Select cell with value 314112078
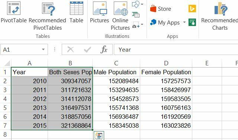This screenshot has height=140, width=238. pyautogui.click(x=70, y=99)
